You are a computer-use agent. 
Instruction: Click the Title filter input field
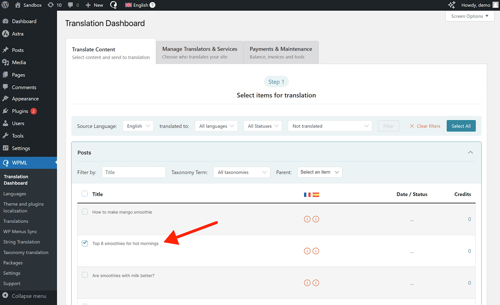click(x=134, y=172)
